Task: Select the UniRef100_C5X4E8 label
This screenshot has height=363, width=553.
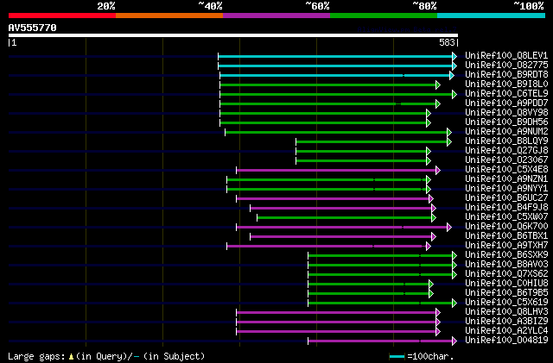Action: [x=506, y=169]
